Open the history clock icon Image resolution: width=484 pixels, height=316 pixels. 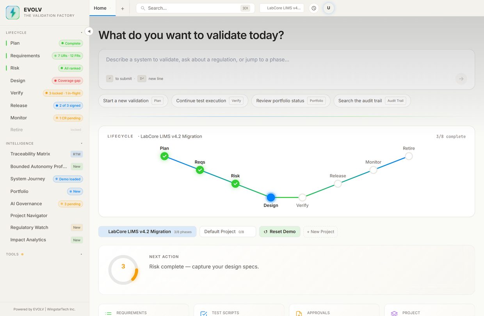point(314,8)
